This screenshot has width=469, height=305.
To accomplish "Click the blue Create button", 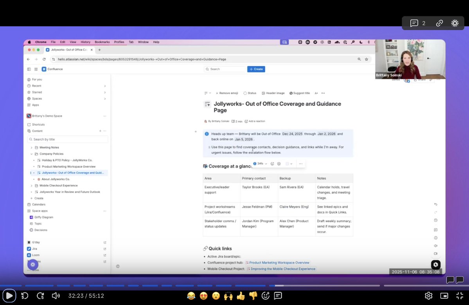I will click(256, 69).
